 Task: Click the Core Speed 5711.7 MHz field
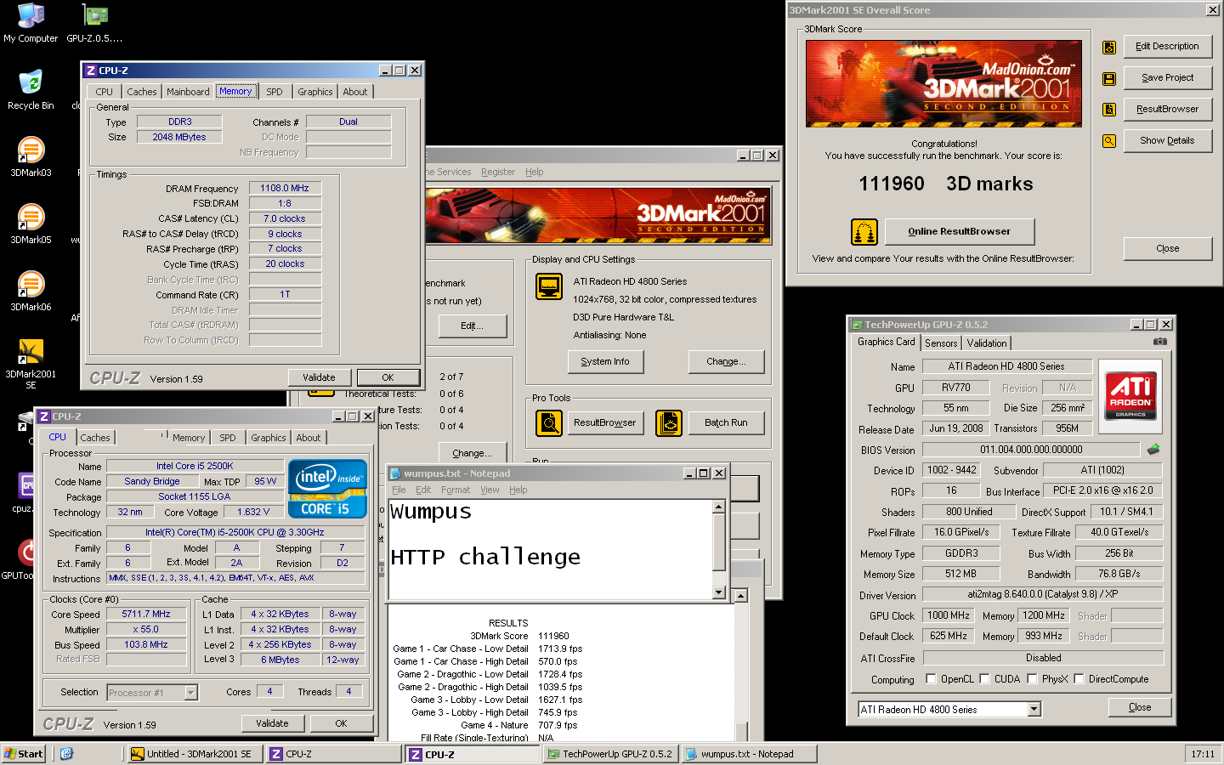pos(146,614)
